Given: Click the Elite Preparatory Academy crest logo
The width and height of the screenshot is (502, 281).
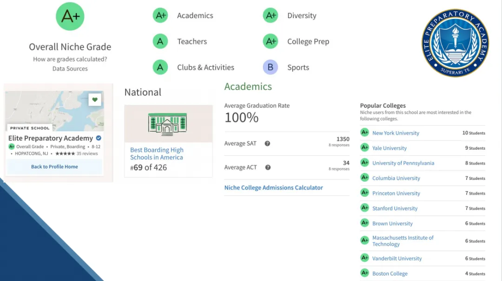Looking at the screenshot, I should point(455,43).
